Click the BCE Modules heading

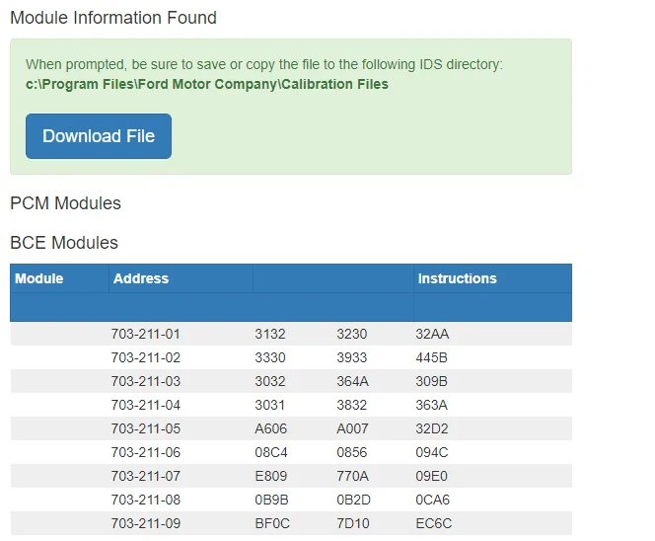(x=64, y=243)
